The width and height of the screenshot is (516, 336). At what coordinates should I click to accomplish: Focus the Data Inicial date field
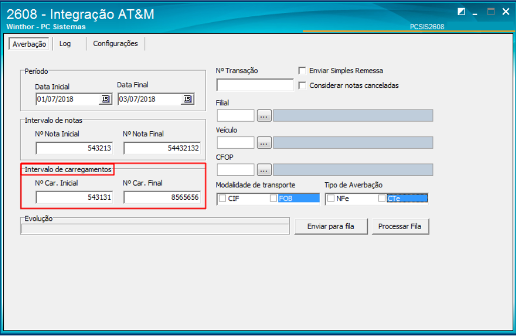pyautogui.click(x=68, y=99)
